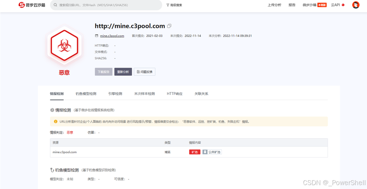Click the user avatar in the header

pos(356,5)
